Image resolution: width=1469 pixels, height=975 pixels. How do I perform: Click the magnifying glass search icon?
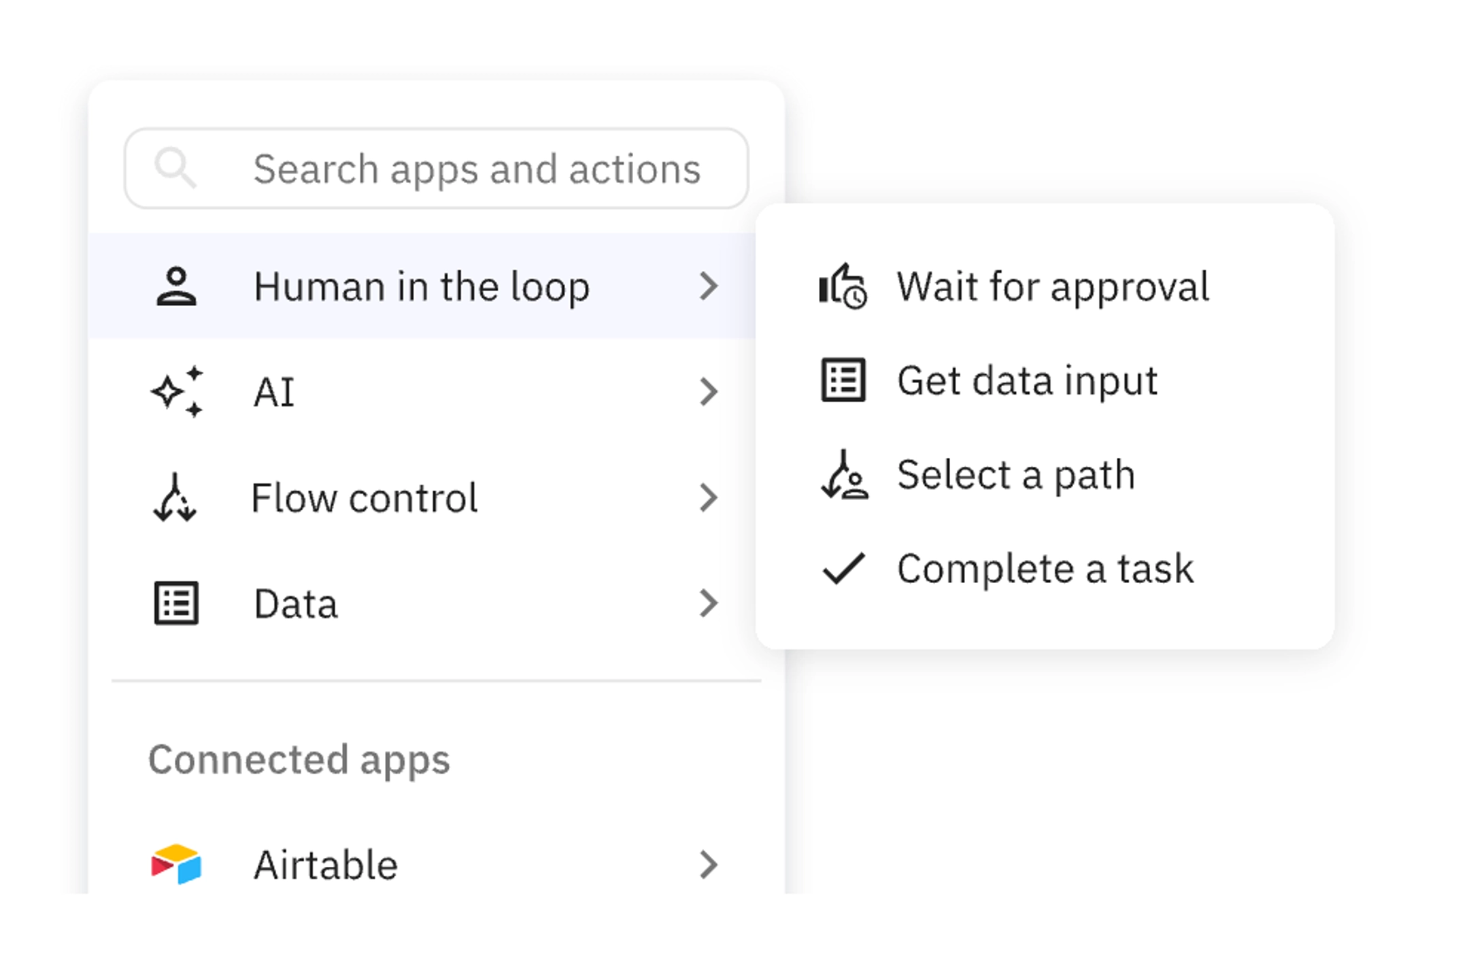point(175,167)
